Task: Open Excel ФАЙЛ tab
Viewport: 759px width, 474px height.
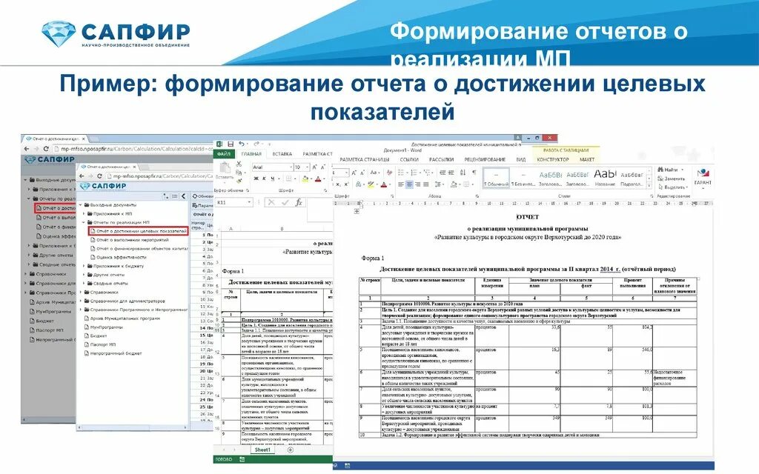Action: [224, 154]
